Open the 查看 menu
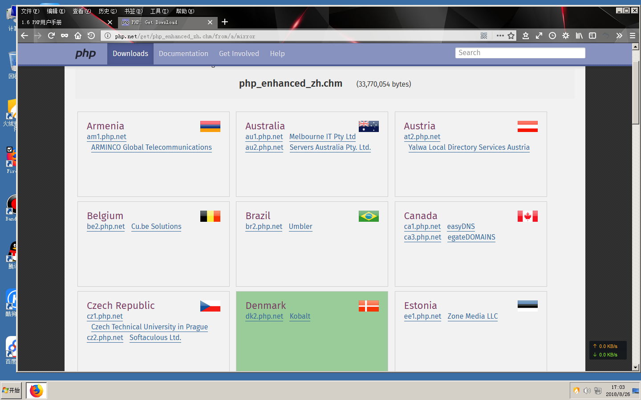 82,11
